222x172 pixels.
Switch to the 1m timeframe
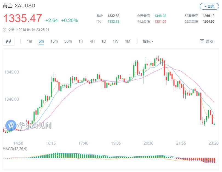pos(29,41)
